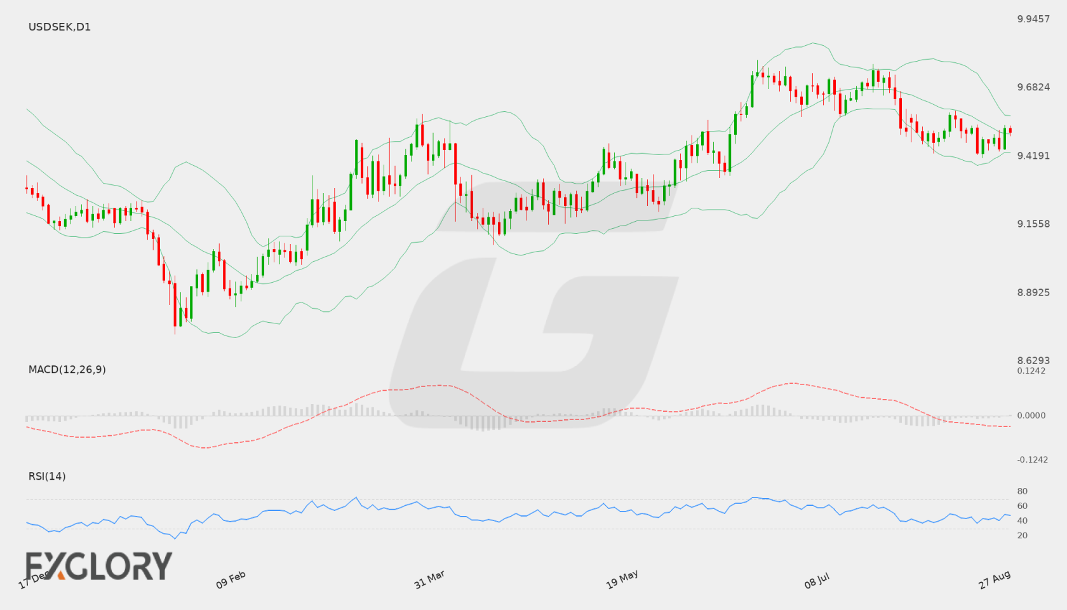Click the 9.1558 price level label
This screenshot has width=1067, height=610.
point(1033,224)
